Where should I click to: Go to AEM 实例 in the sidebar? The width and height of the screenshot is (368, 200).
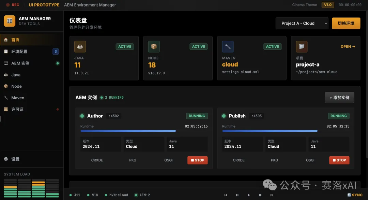tap(20, 63)
